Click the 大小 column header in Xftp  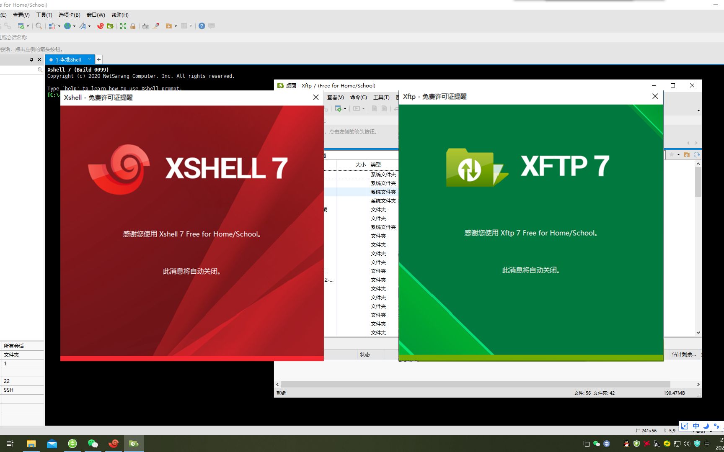tap(361, 165)
